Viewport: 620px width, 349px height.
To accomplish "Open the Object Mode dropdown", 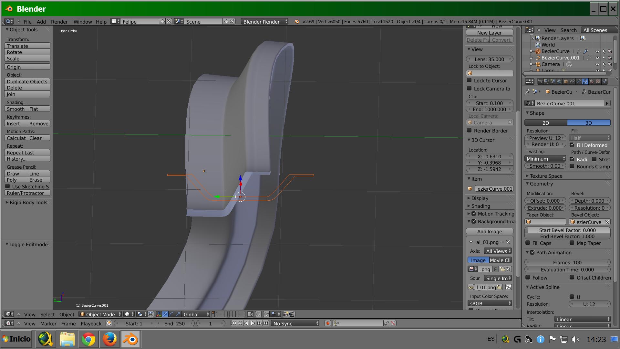I will [100, 314].
